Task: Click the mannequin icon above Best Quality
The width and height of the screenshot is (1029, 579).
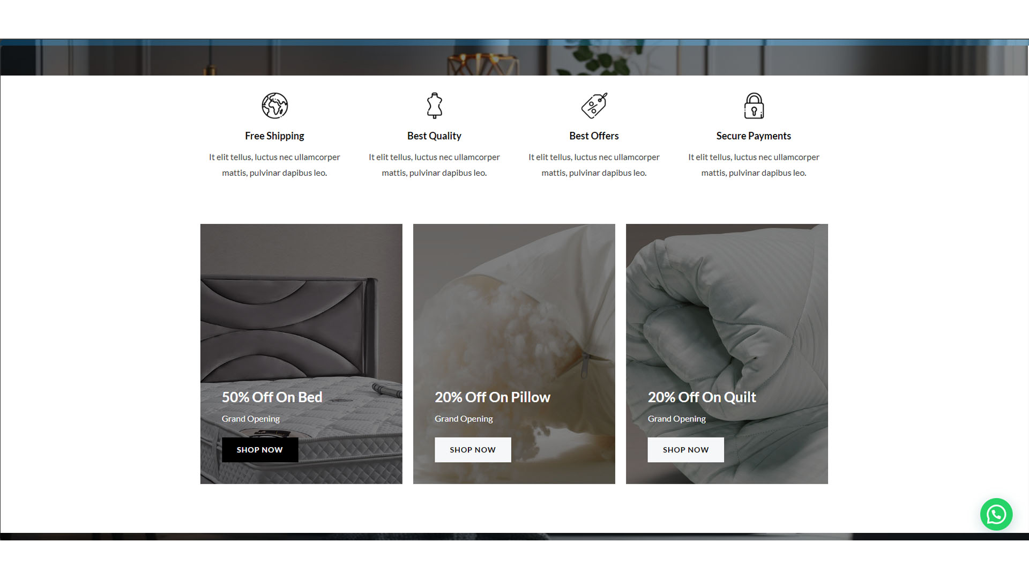Action: point(434,106)
